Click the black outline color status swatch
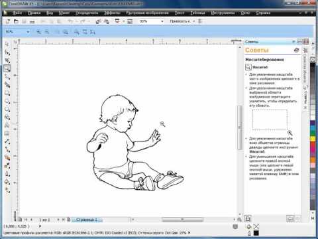The image size is (318, 239). pos(256,233)
